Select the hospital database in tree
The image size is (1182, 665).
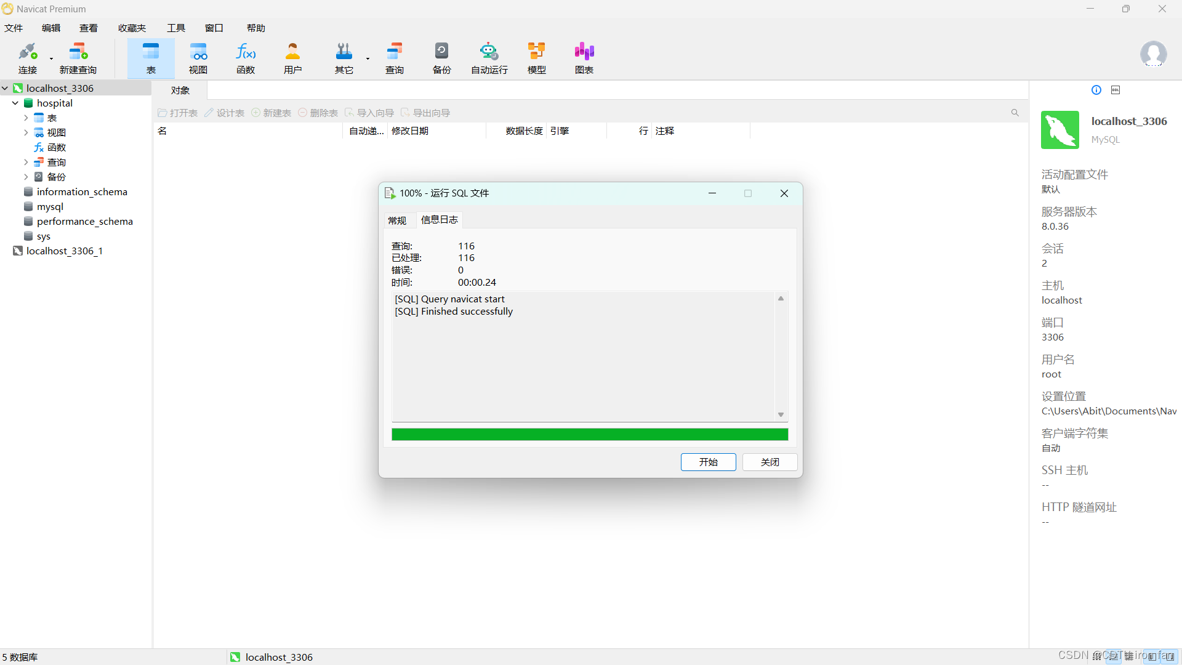click(x=54, y=103)
